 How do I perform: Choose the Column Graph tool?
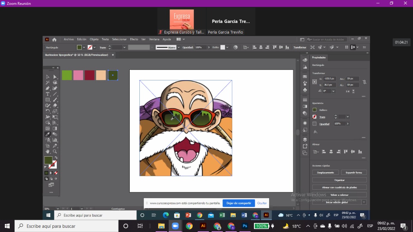point(55,140)
